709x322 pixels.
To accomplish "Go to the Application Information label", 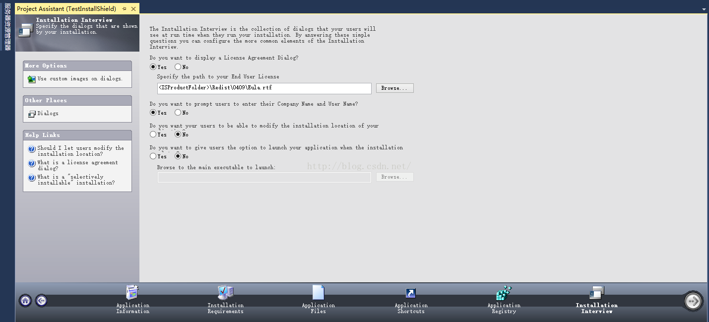I will [132, 309].
